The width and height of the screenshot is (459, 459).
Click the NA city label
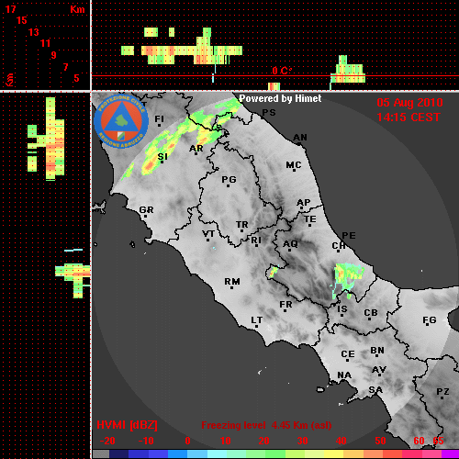344,375
